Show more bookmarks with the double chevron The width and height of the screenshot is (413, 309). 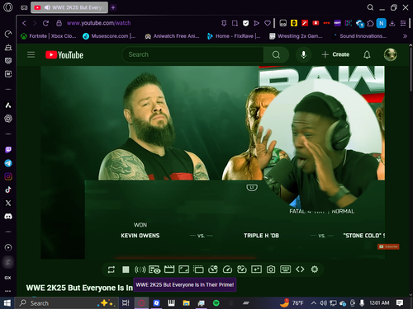click(x=405, y=36)
